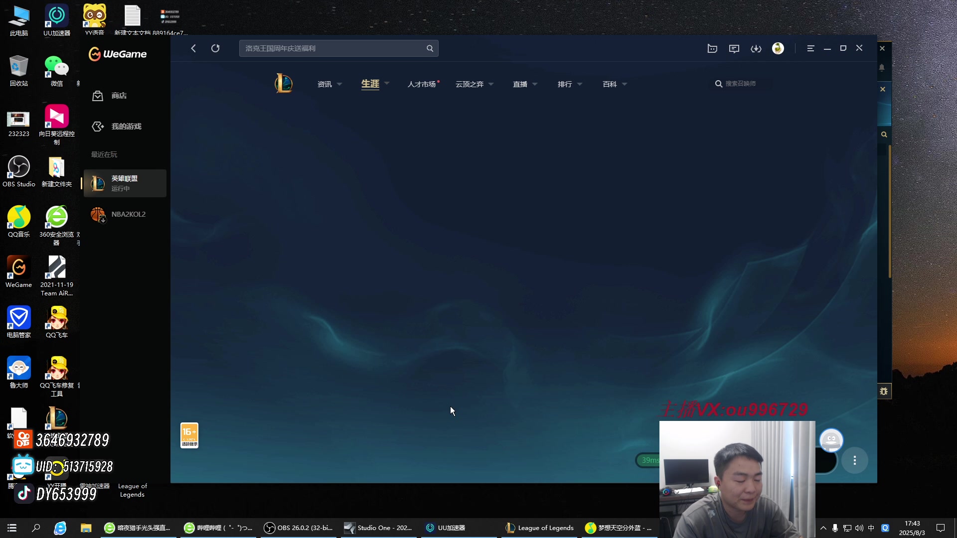Open the Windows Start menu
957x538 pixels.
pyautogui.click(x=12, y=528)
